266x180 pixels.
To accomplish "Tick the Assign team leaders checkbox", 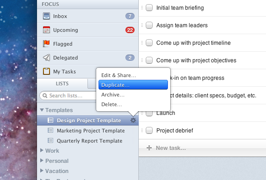I will [x=149, y=25].
